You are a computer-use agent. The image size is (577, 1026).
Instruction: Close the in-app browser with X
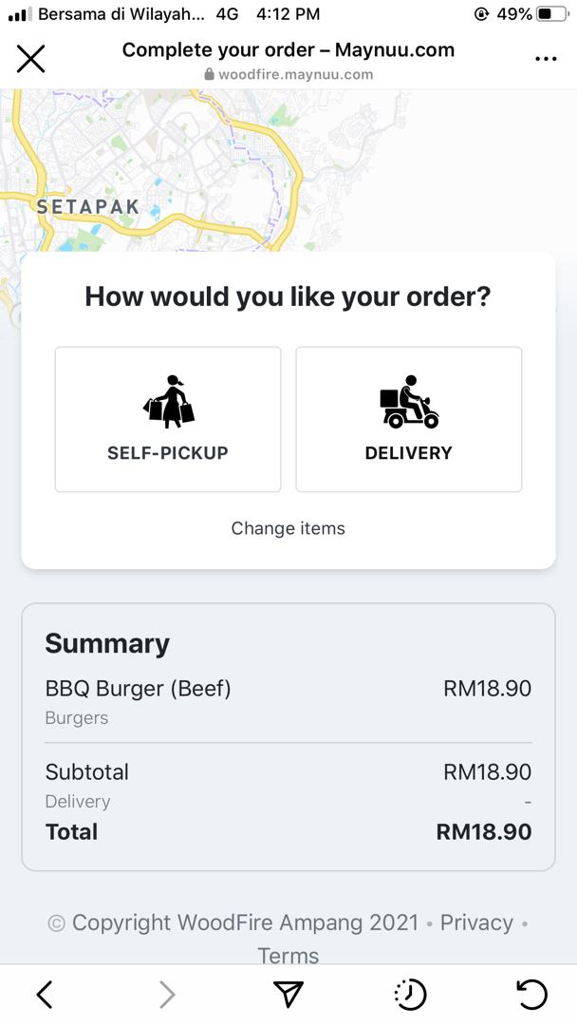pyautogui.click(x=30, y=59)
